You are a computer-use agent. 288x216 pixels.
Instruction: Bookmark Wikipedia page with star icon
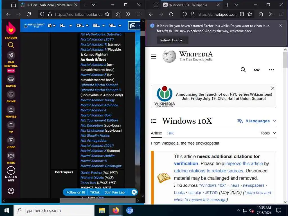(250, 14)
